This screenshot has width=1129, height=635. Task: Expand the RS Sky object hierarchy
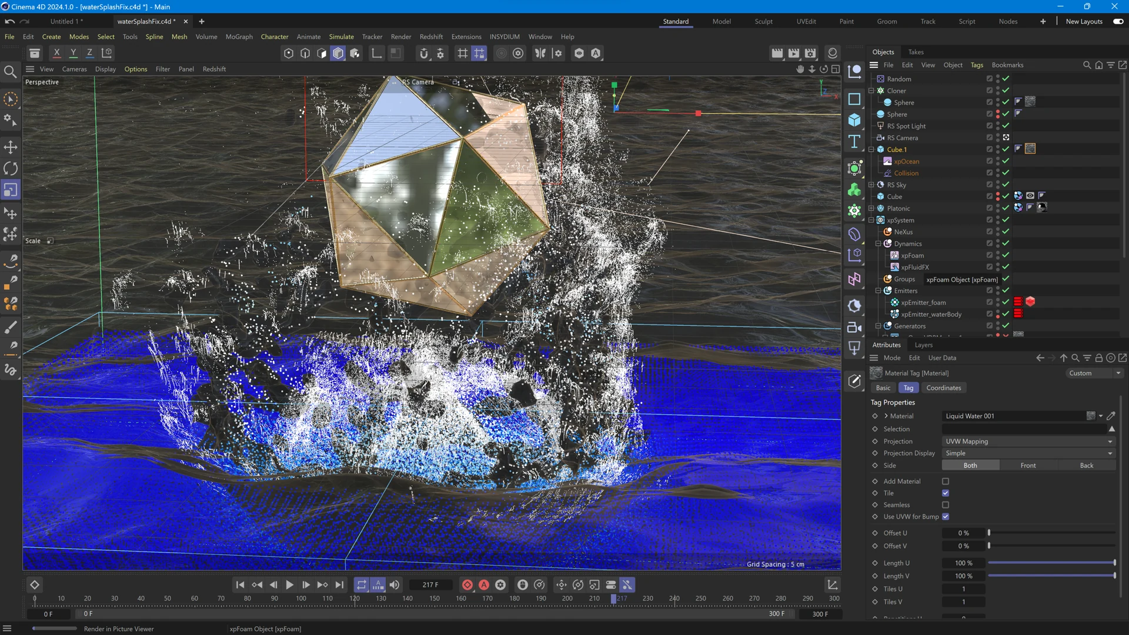[x=871, y=185]
